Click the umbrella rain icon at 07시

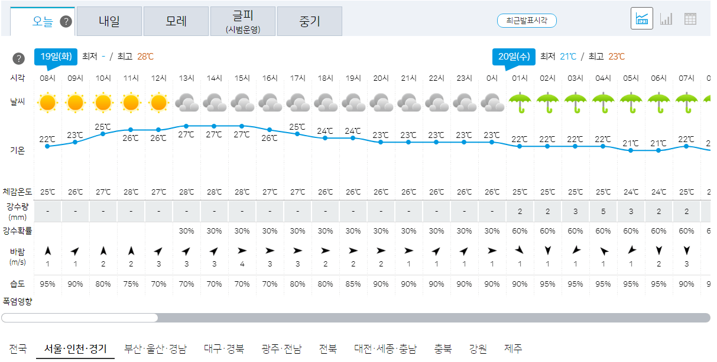coord(686,101)
